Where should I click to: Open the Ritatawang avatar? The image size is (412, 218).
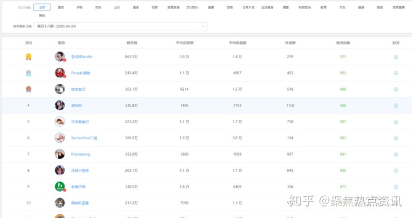(60, 154)
